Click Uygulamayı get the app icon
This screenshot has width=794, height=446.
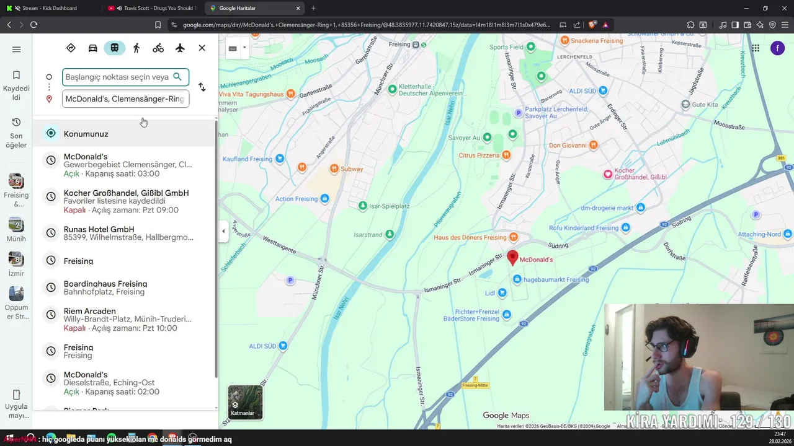16,403
